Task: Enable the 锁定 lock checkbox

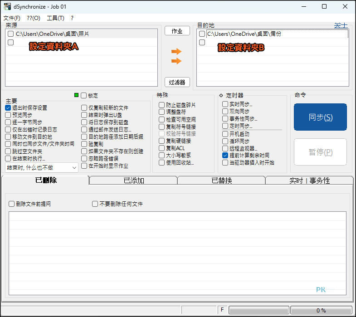Action: coord(84,96)
